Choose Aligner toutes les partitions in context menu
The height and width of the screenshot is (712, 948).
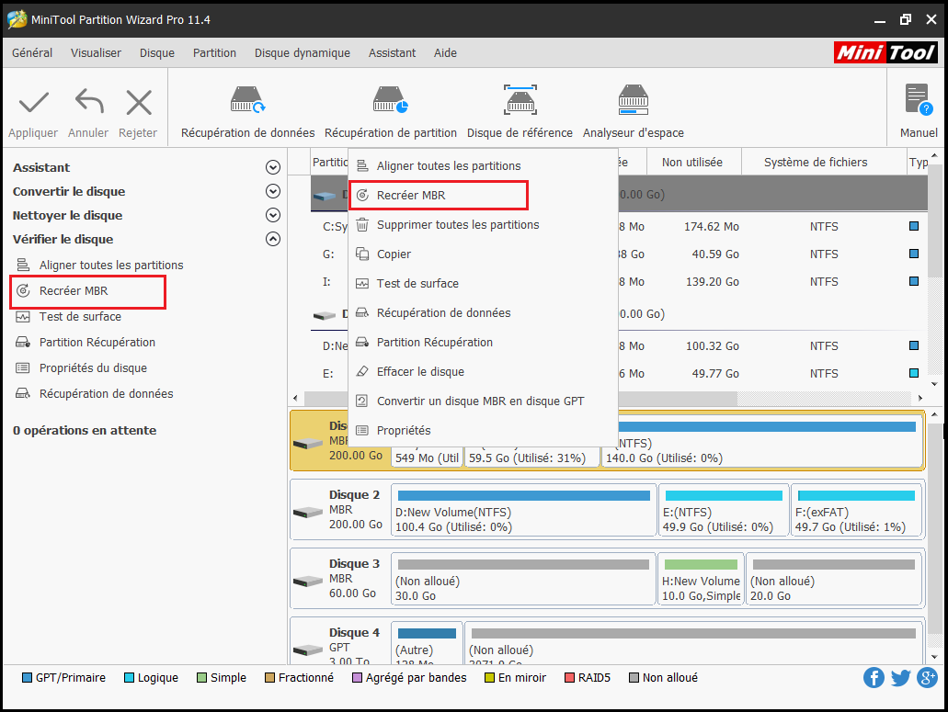tap(483, 166)
